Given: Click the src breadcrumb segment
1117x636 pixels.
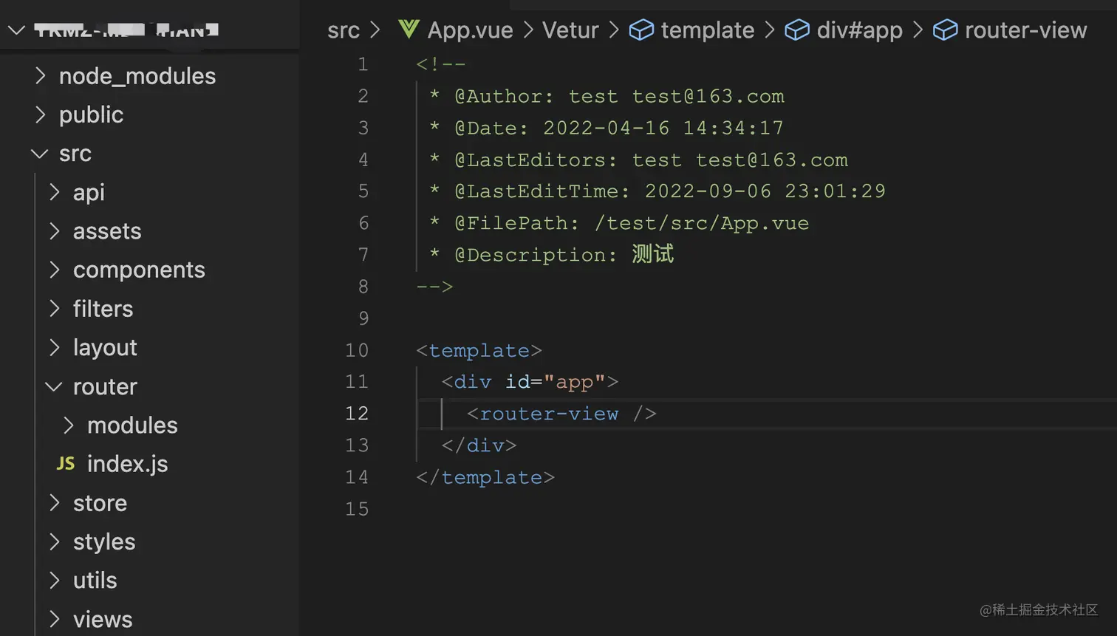Looking at the screenshot, I should point(344,30).
